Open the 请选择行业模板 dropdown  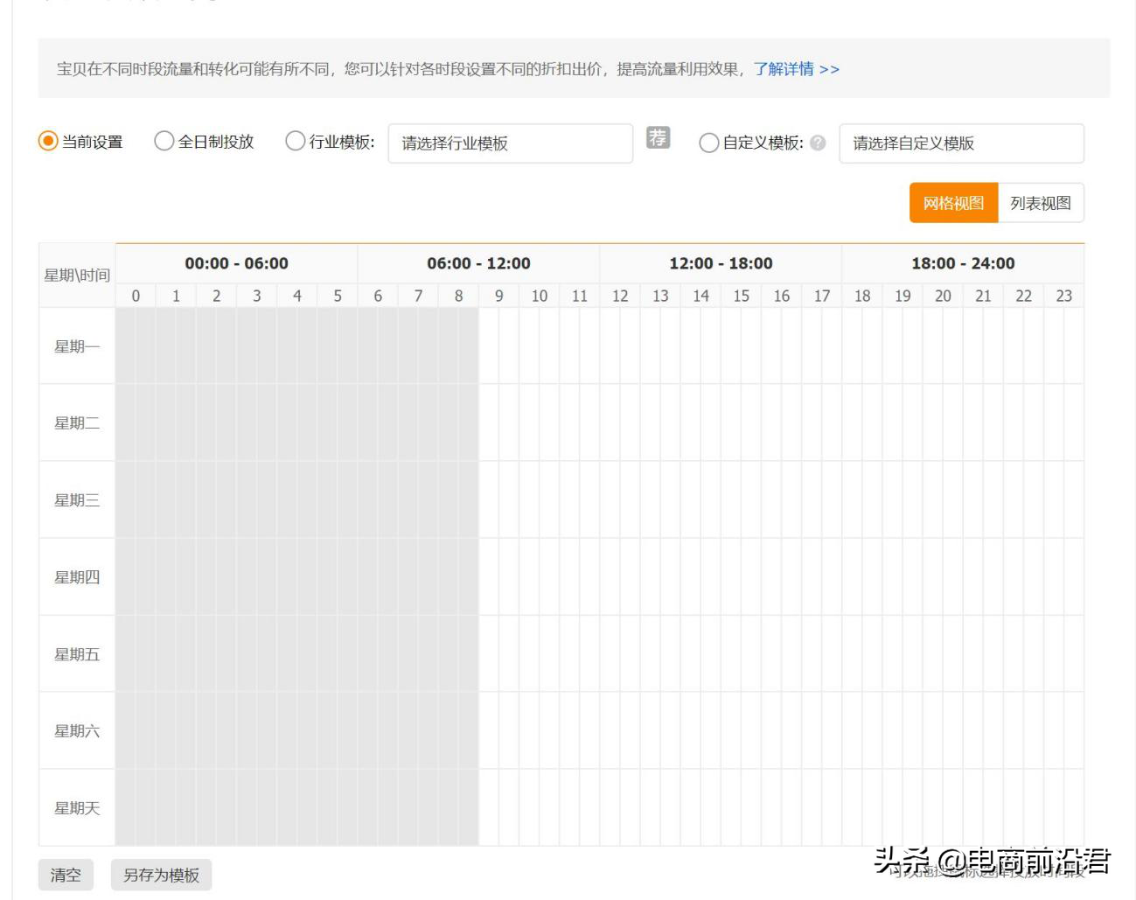point(512,143)
